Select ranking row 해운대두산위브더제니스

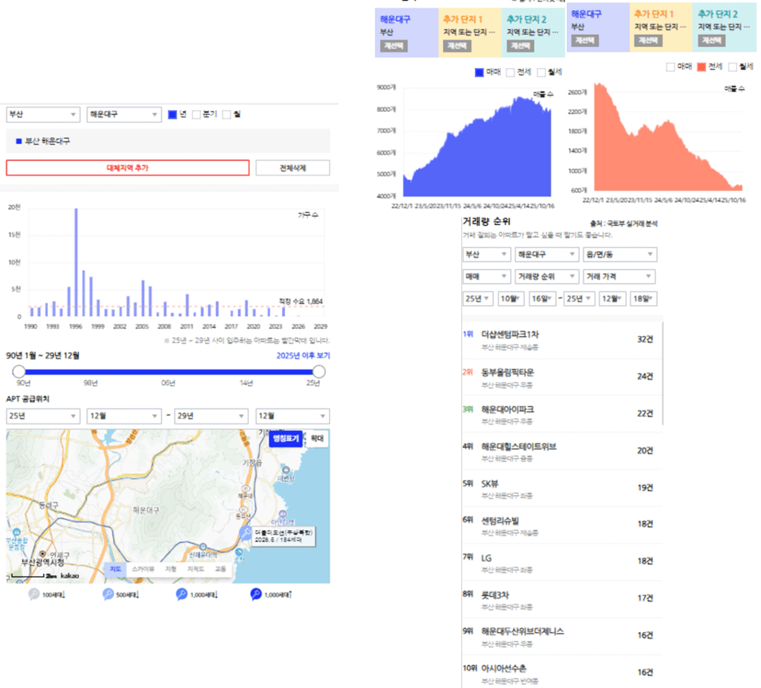562,637
